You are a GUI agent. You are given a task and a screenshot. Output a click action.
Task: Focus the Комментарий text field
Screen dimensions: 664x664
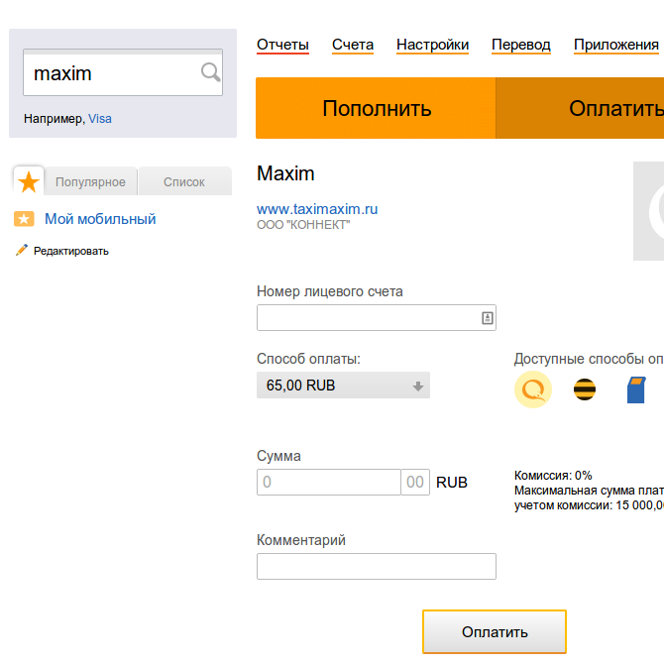(376, 566)
